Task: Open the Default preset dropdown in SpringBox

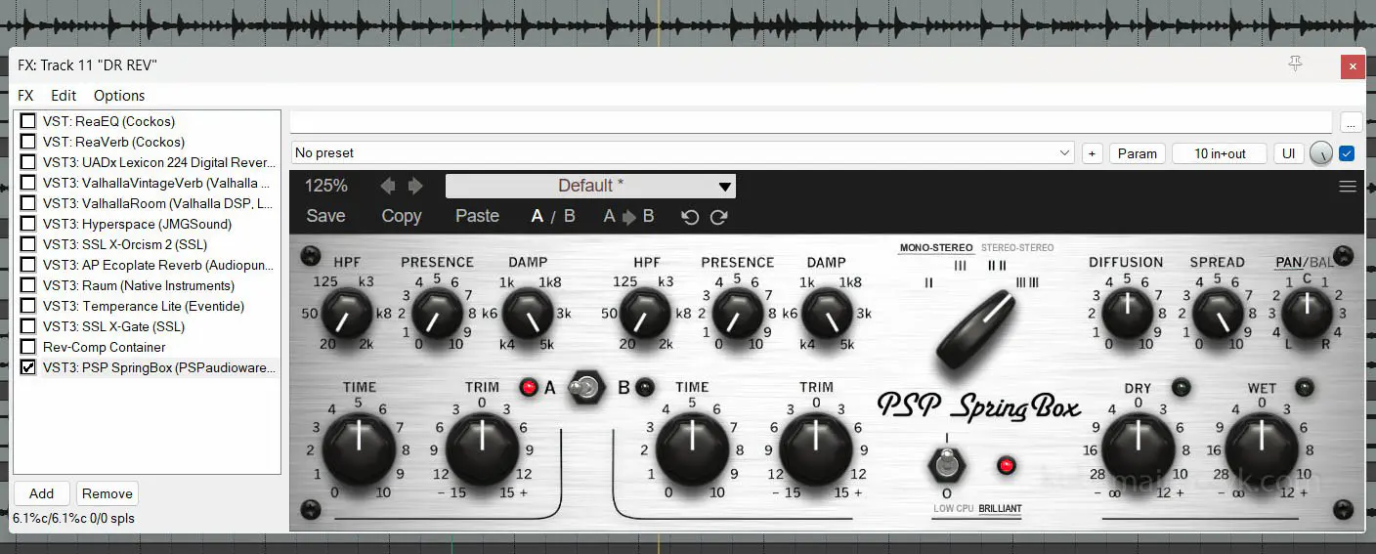Action: pos(590,186)
